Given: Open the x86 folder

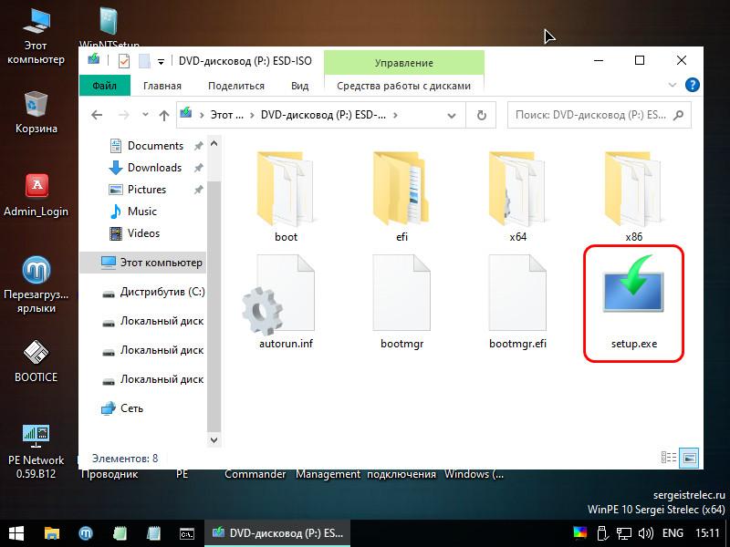Looking at the screenshot, I should tap(633, 195).
